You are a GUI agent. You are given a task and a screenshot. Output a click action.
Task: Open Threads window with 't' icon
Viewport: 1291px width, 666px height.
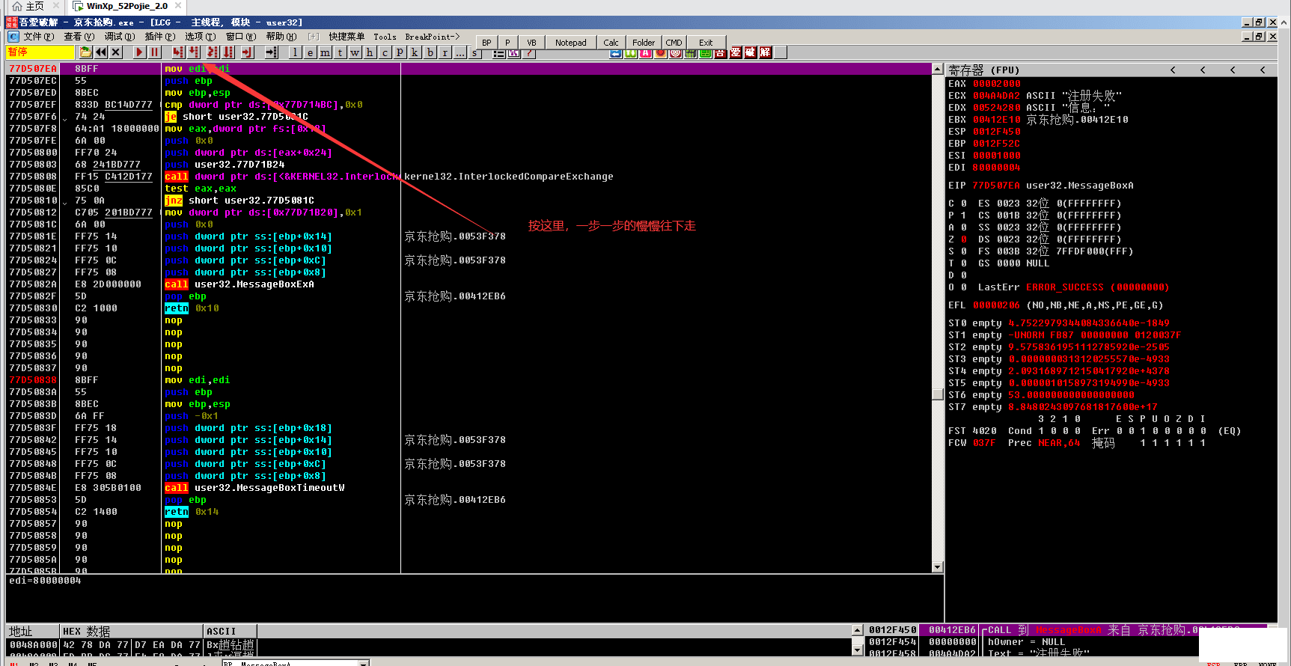point(340,52)
